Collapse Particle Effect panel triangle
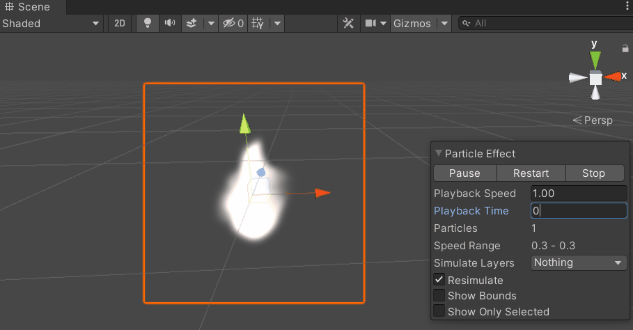The height and width of the screenshot is (330, 633). [x=439, y=153]
